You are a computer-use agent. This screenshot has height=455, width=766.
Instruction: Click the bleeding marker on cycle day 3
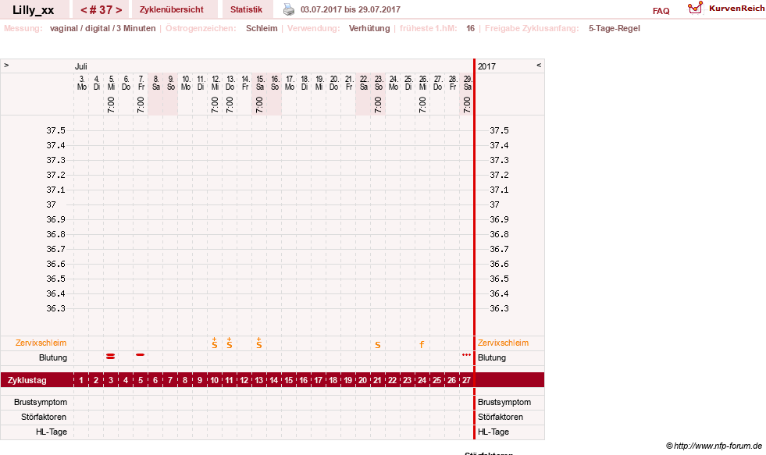click(110, 357)
